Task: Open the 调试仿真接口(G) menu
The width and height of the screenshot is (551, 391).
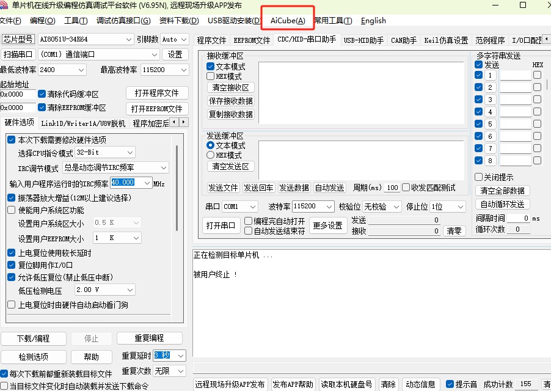Action: (x=123, y=21)
